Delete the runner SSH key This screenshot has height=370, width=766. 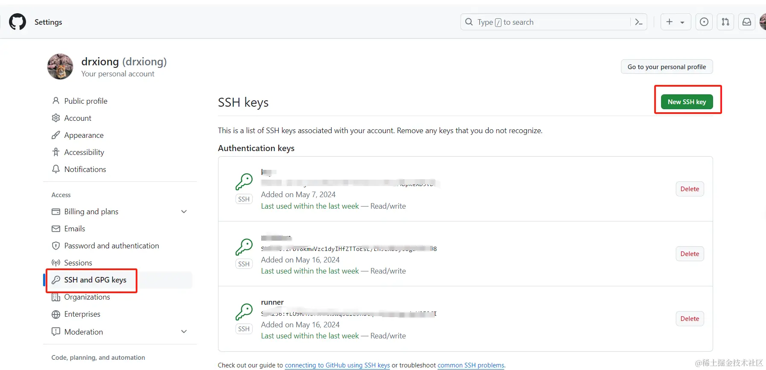[690, 319]
